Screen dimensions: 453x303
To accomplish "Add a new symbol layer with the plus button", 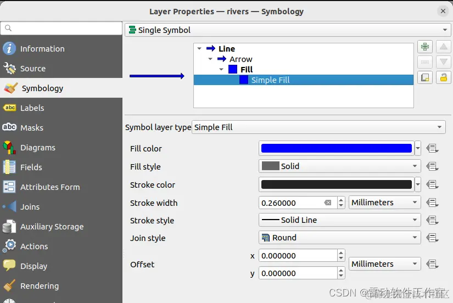I will [424, 47].
